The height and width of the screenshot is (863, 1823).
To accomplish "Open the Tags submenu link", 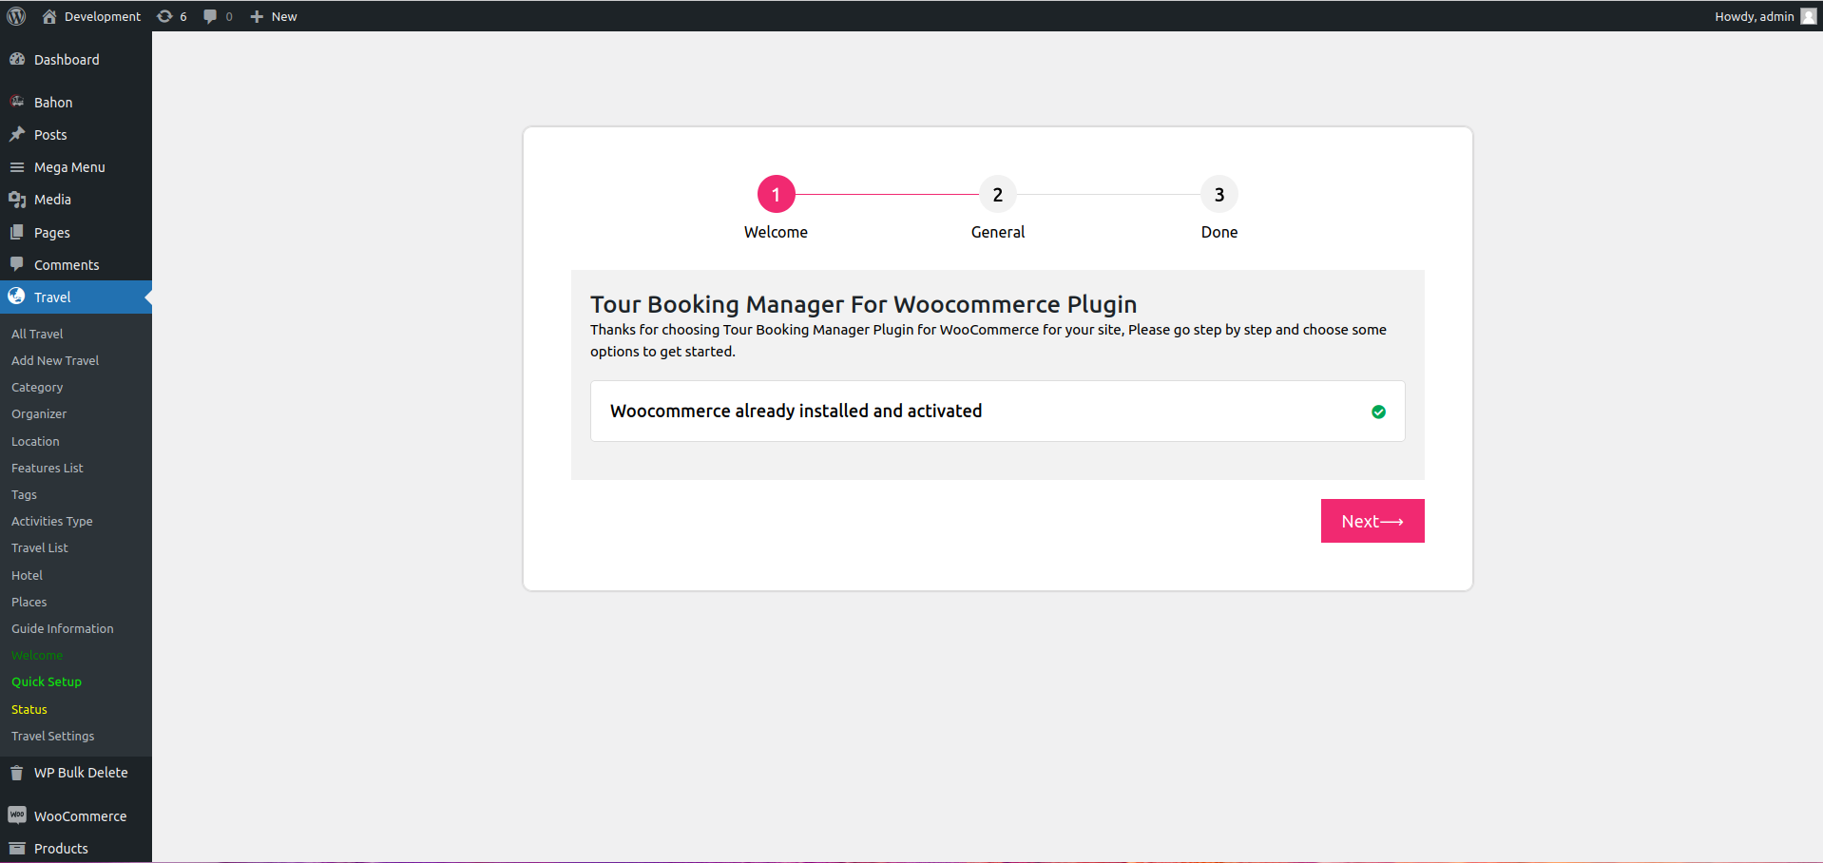I will point(24,494).
